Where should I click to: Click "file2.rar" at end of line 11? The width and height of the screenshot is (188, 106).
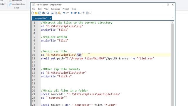pyautogui.click(x=145, y=58)
